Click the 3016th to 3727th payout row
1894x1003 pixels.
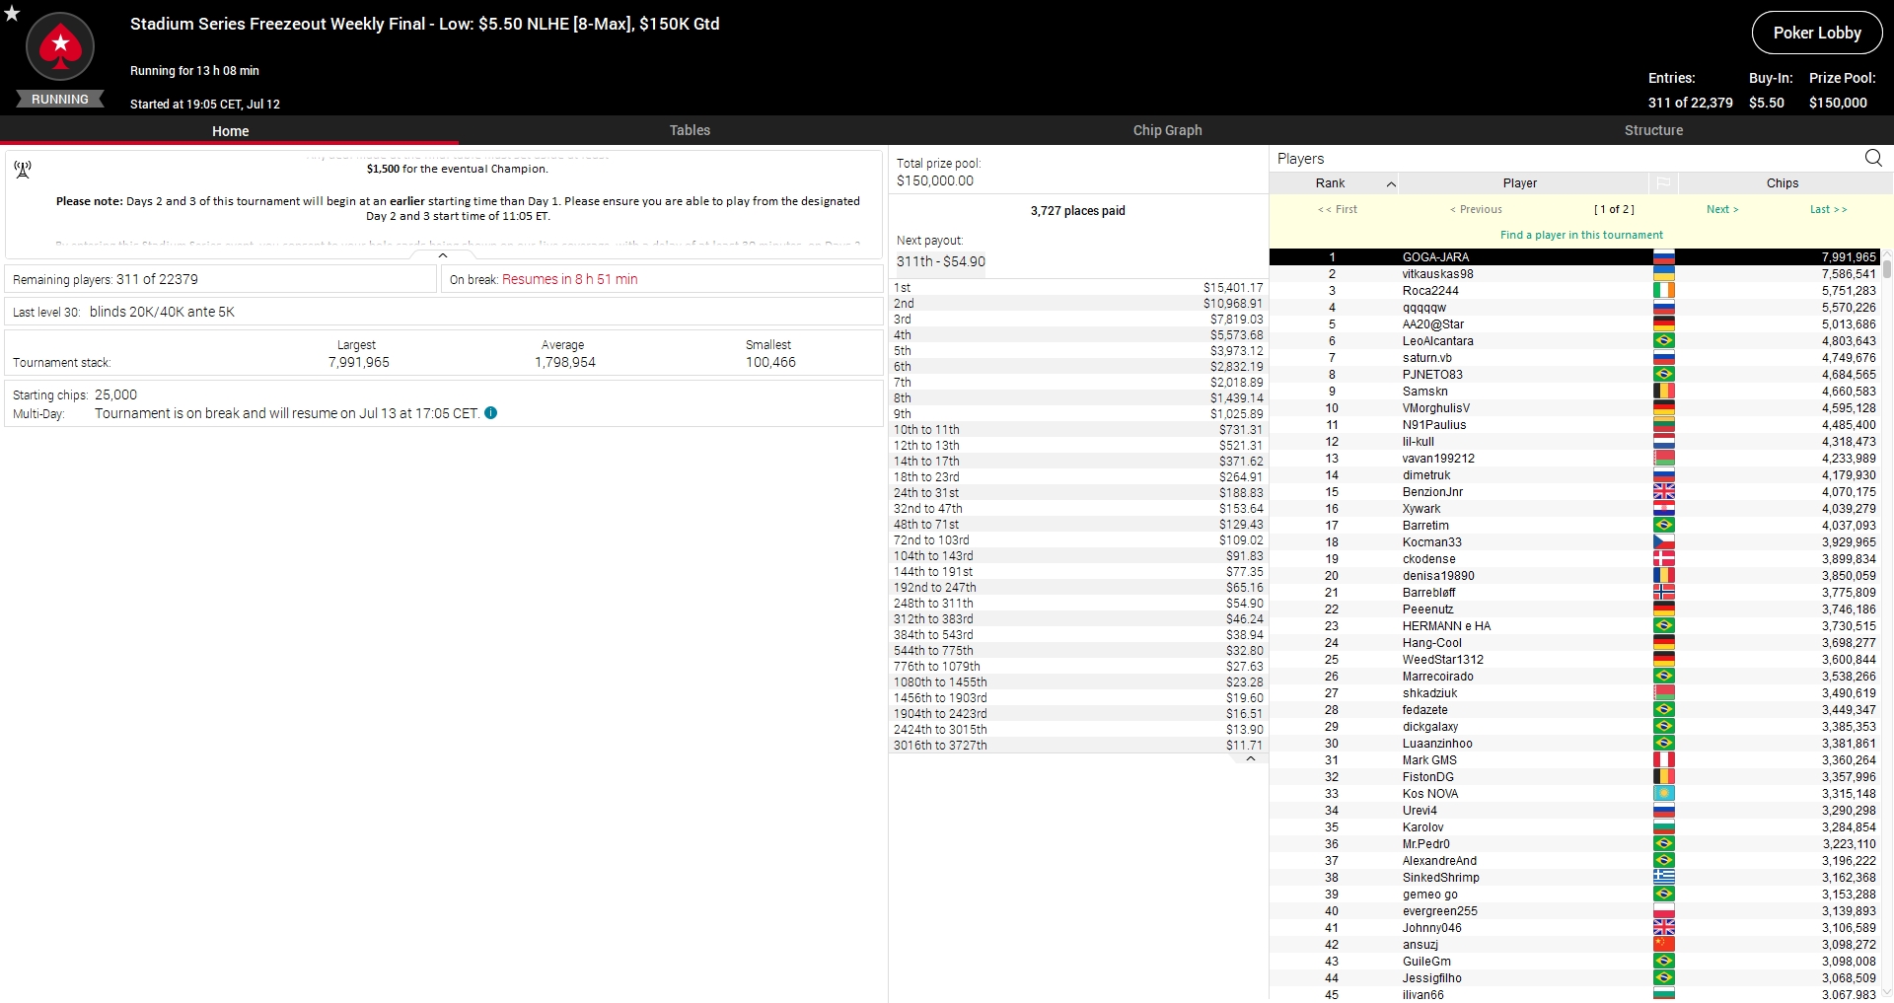[1078, 746]
